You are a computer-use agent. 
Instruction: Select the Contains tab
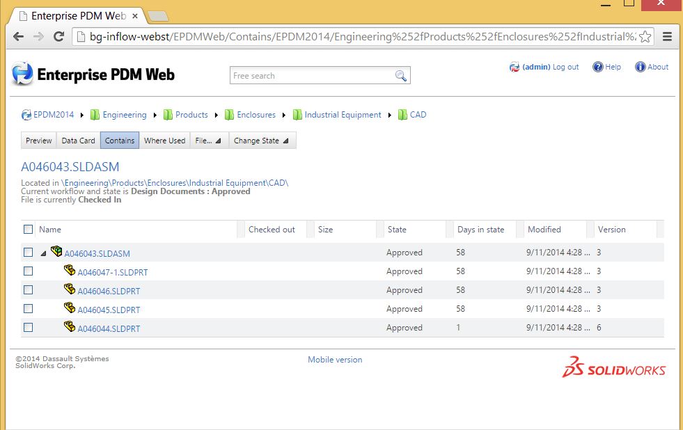(x=120, y=141)
